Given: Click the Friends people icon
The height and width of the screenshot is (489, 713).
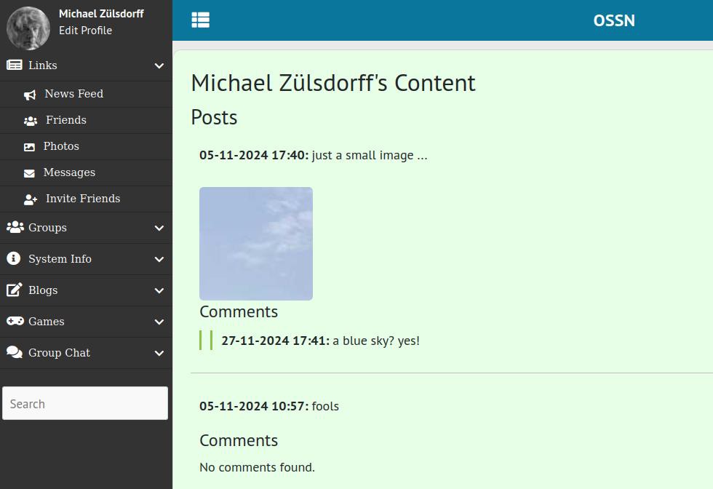Looking at the screenshot, I should pyautogui.click(x=31, y=121).
